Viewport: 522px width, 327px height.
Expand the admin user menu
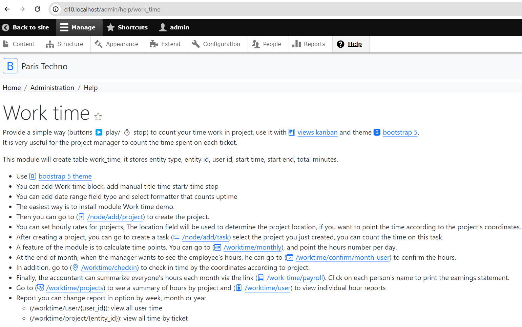(x=174, y=27)
